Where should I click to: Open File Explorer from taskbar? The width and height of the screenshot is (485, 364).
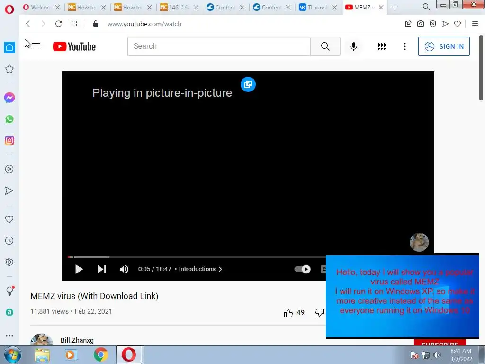pos(42,355)
